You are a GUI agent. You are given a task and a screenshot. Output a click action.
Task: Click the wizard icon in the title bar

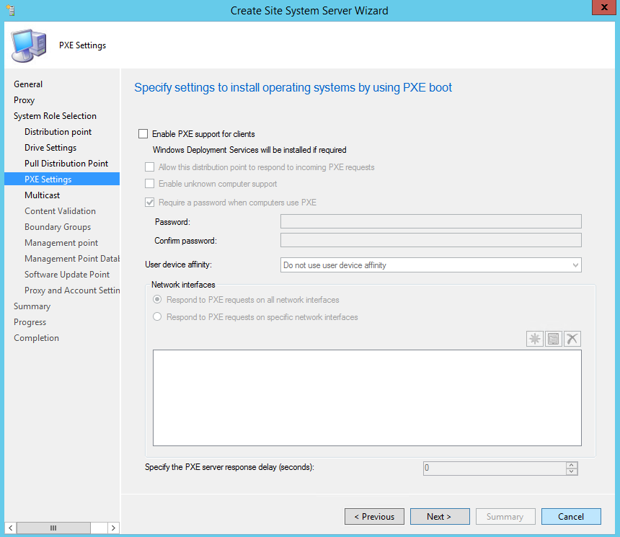point(11,10)
